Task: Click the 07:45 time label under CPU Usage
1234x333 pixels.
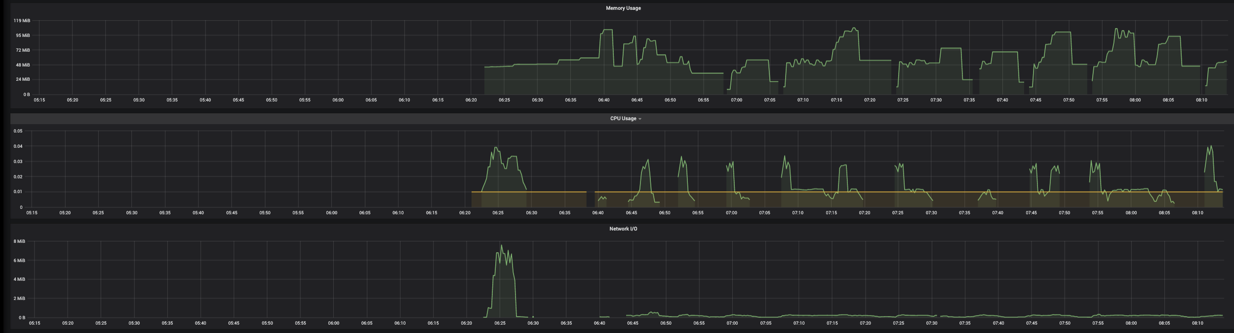Action: tap(1031, 213)
